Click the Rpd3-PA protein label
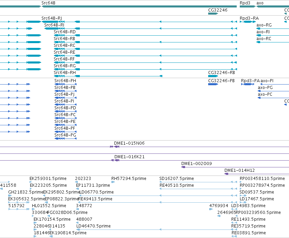289x238 pixels. pyautogui.click(x=250, y=81)
